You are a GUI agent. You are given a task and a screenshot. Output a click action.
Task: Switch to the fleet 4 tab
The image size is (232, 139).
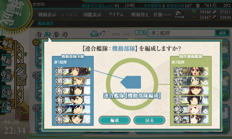(65, 35)
